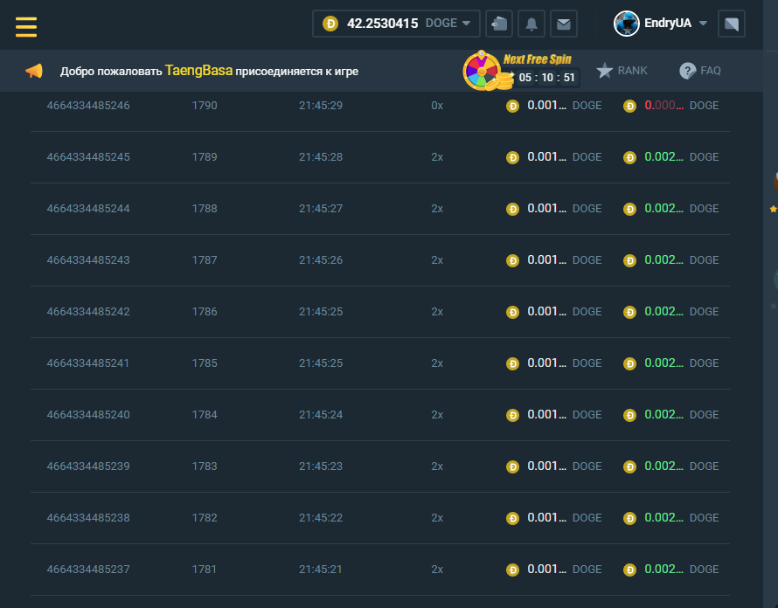
Task: Click the Dogecoin icon beside the bet amount in row 1781
Action: (x=513, y=570)
